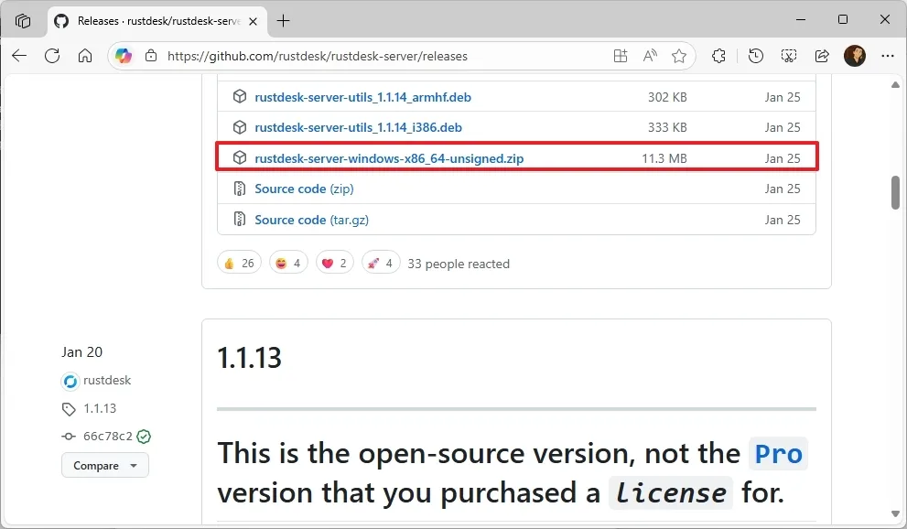Maximize the browser window
The height and width of the screenshot is (529, 907).
(843, 19)
